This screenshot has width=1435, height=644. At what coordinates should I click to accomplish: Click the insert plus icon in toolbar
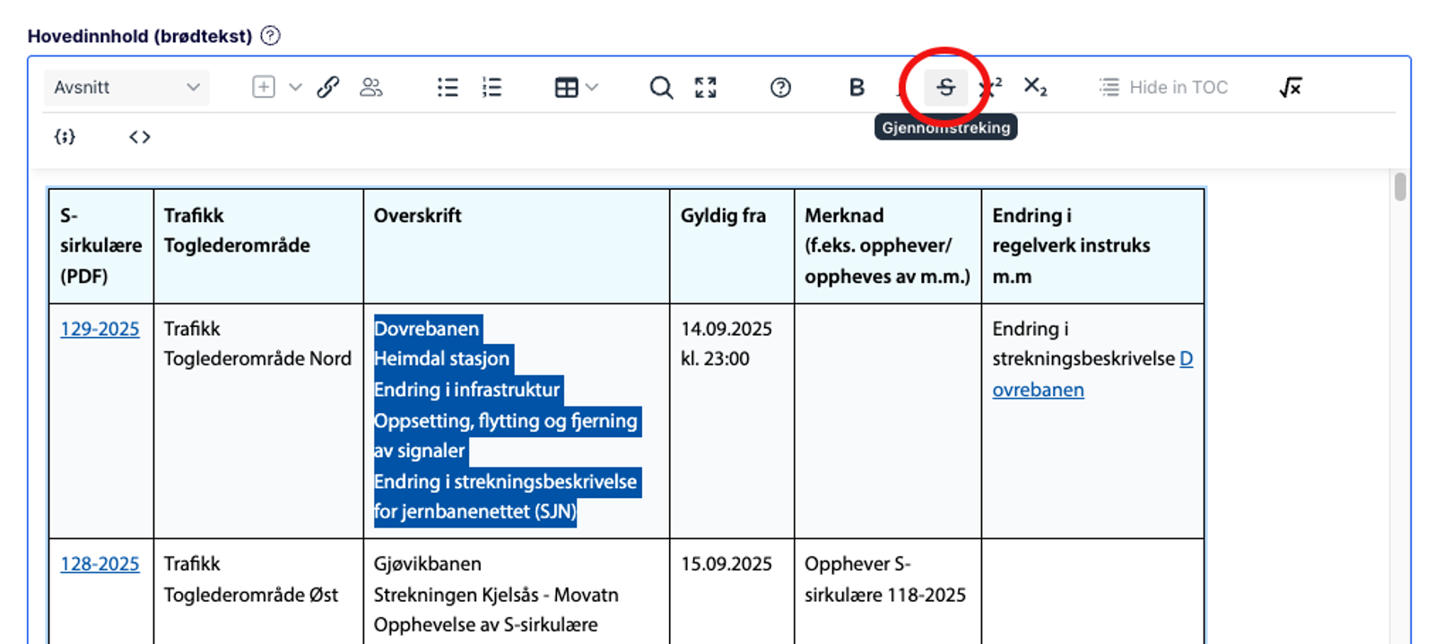(263, 88)
